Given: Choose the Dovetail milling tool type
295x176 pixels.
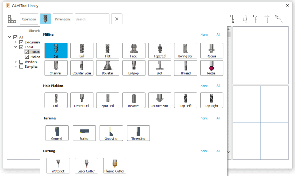Looking at the screenshot, I should (108, 68).
